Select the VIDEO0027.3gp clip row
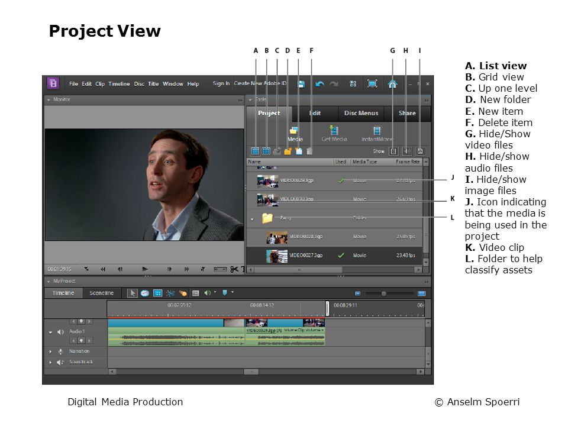Image resolution: width=568 pixels, height=426 pixels. pyautogui.click(x=334, y=256)
